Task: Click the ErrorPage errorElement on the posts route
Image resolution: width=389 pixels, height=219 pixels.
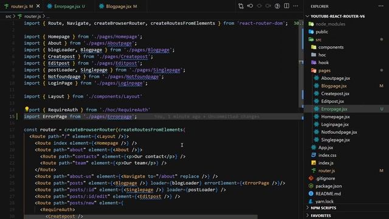Action: (x=256, y=183)
